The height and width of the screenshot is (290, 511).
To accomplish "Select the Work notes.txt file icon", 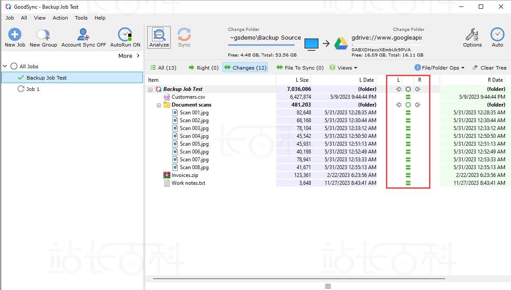I will [x=166, y=183].
